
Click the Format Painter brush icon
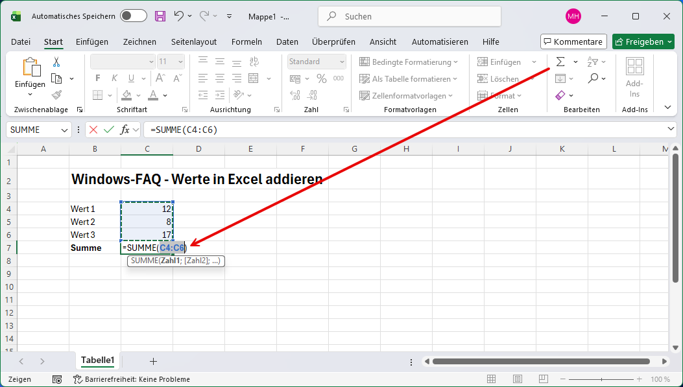[x=56, y=95]
